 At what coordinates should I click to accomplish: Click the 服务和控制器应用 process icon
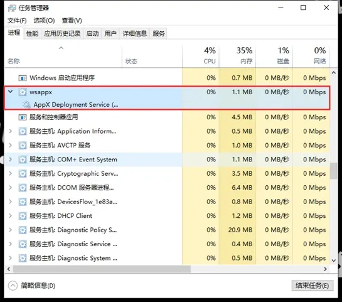[22, 117]
